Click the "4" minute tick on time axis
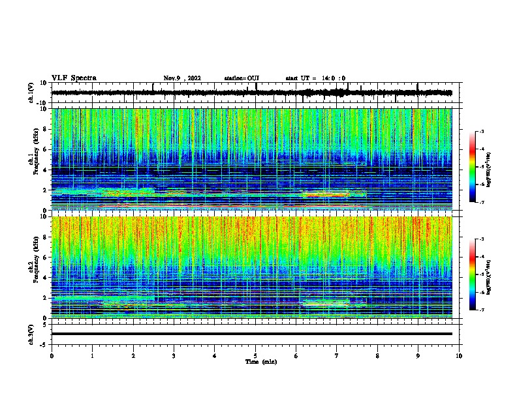 coord(215,356)
